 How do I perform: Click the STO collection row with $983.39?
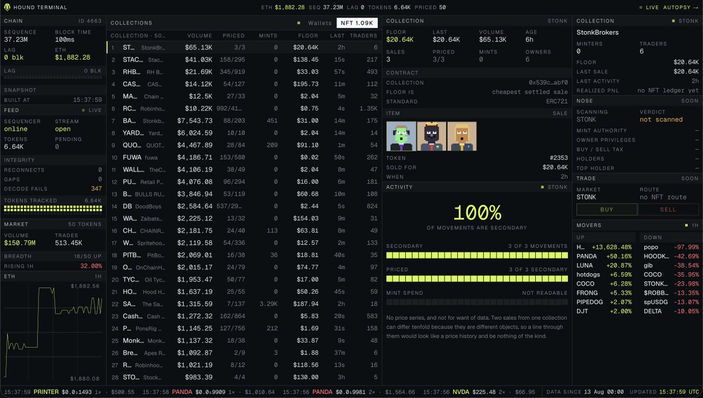coord(244,377)
